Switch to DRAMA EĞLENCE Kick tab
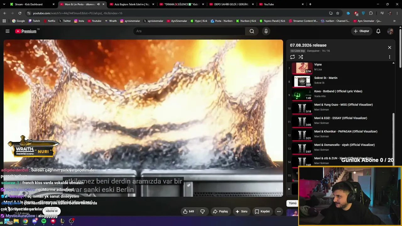The width and height of the screenshot is (402, 226). tap(182, 4)
